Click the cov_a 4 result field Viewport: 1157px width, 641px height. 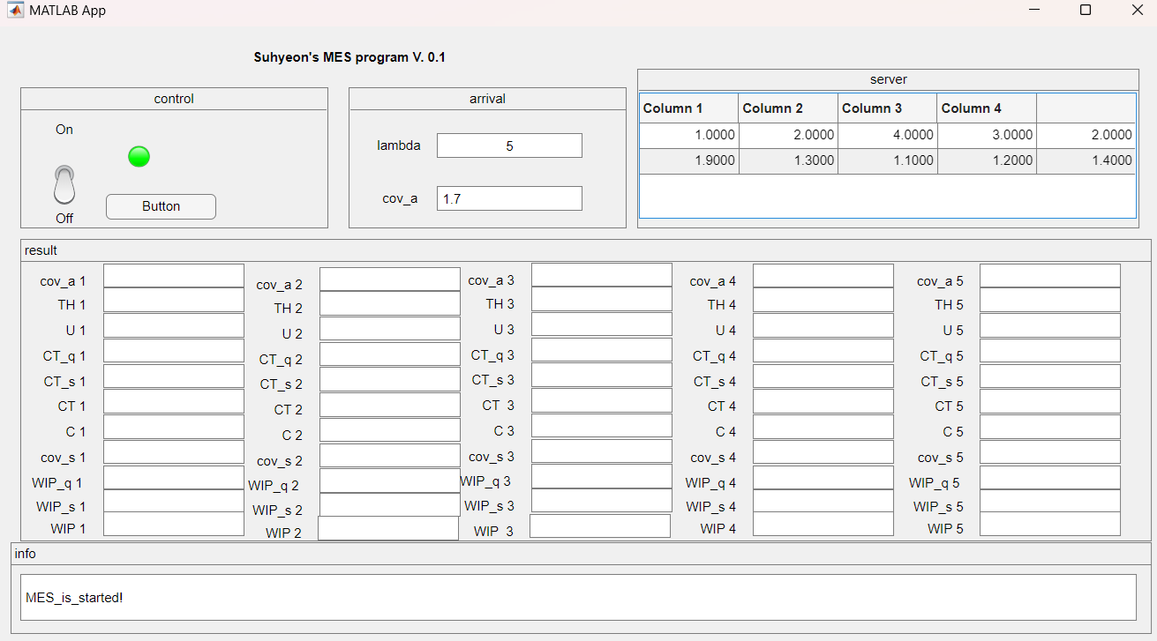coord(823,276)
